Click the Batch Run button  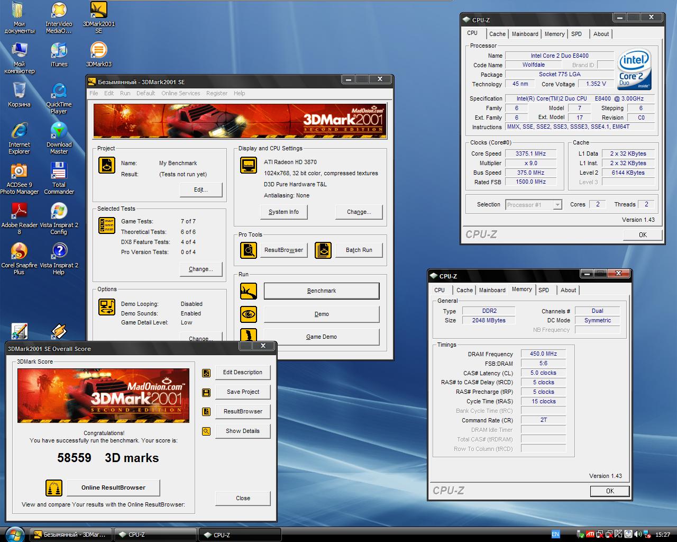[359, 250]
